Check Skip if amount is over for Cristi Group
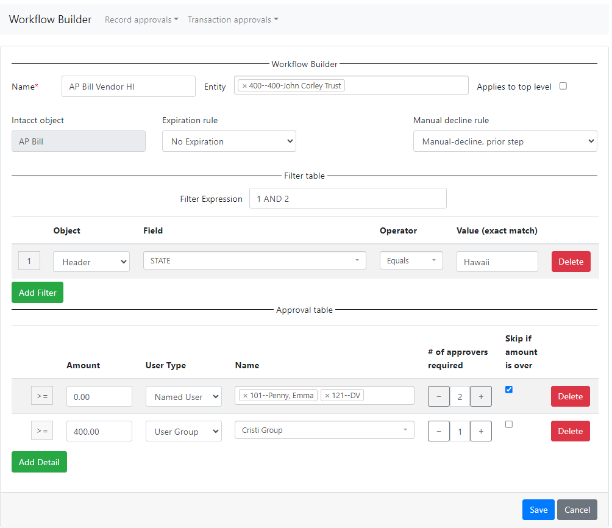The width and height of the screenshot is (612, 528). (x=509, y=424)
